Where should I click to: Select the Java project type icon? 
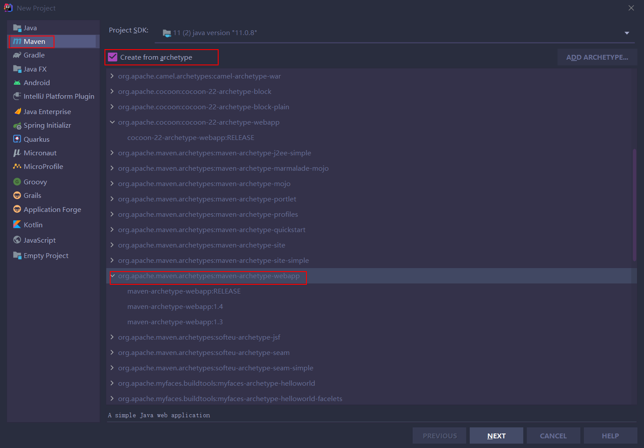coord(17,28)
